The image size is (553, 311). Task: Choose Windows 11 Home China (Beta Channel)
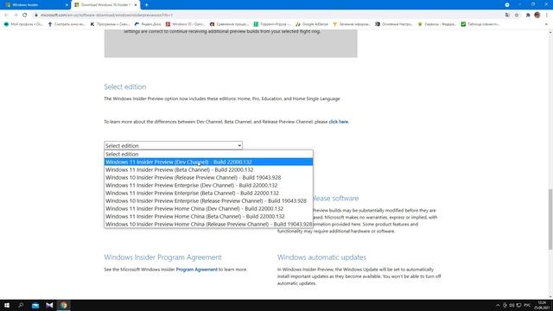tap(208, 216)
